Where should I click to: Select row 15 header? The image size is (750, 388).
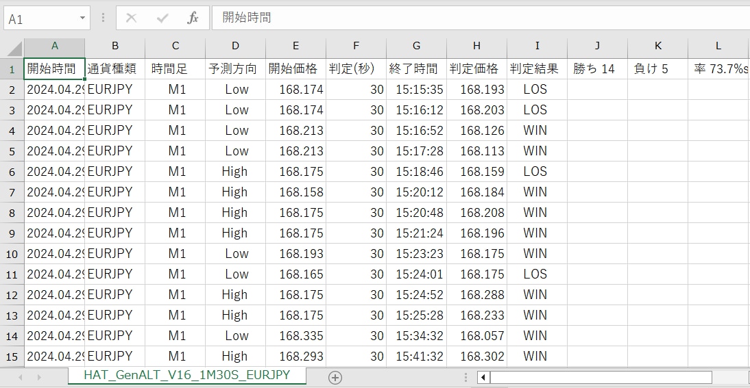point(12,357)
